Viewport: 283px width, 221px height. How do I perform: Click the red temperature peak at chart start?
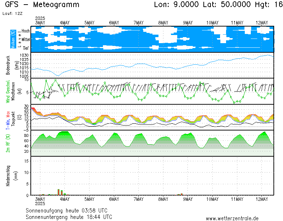(33, 109)
